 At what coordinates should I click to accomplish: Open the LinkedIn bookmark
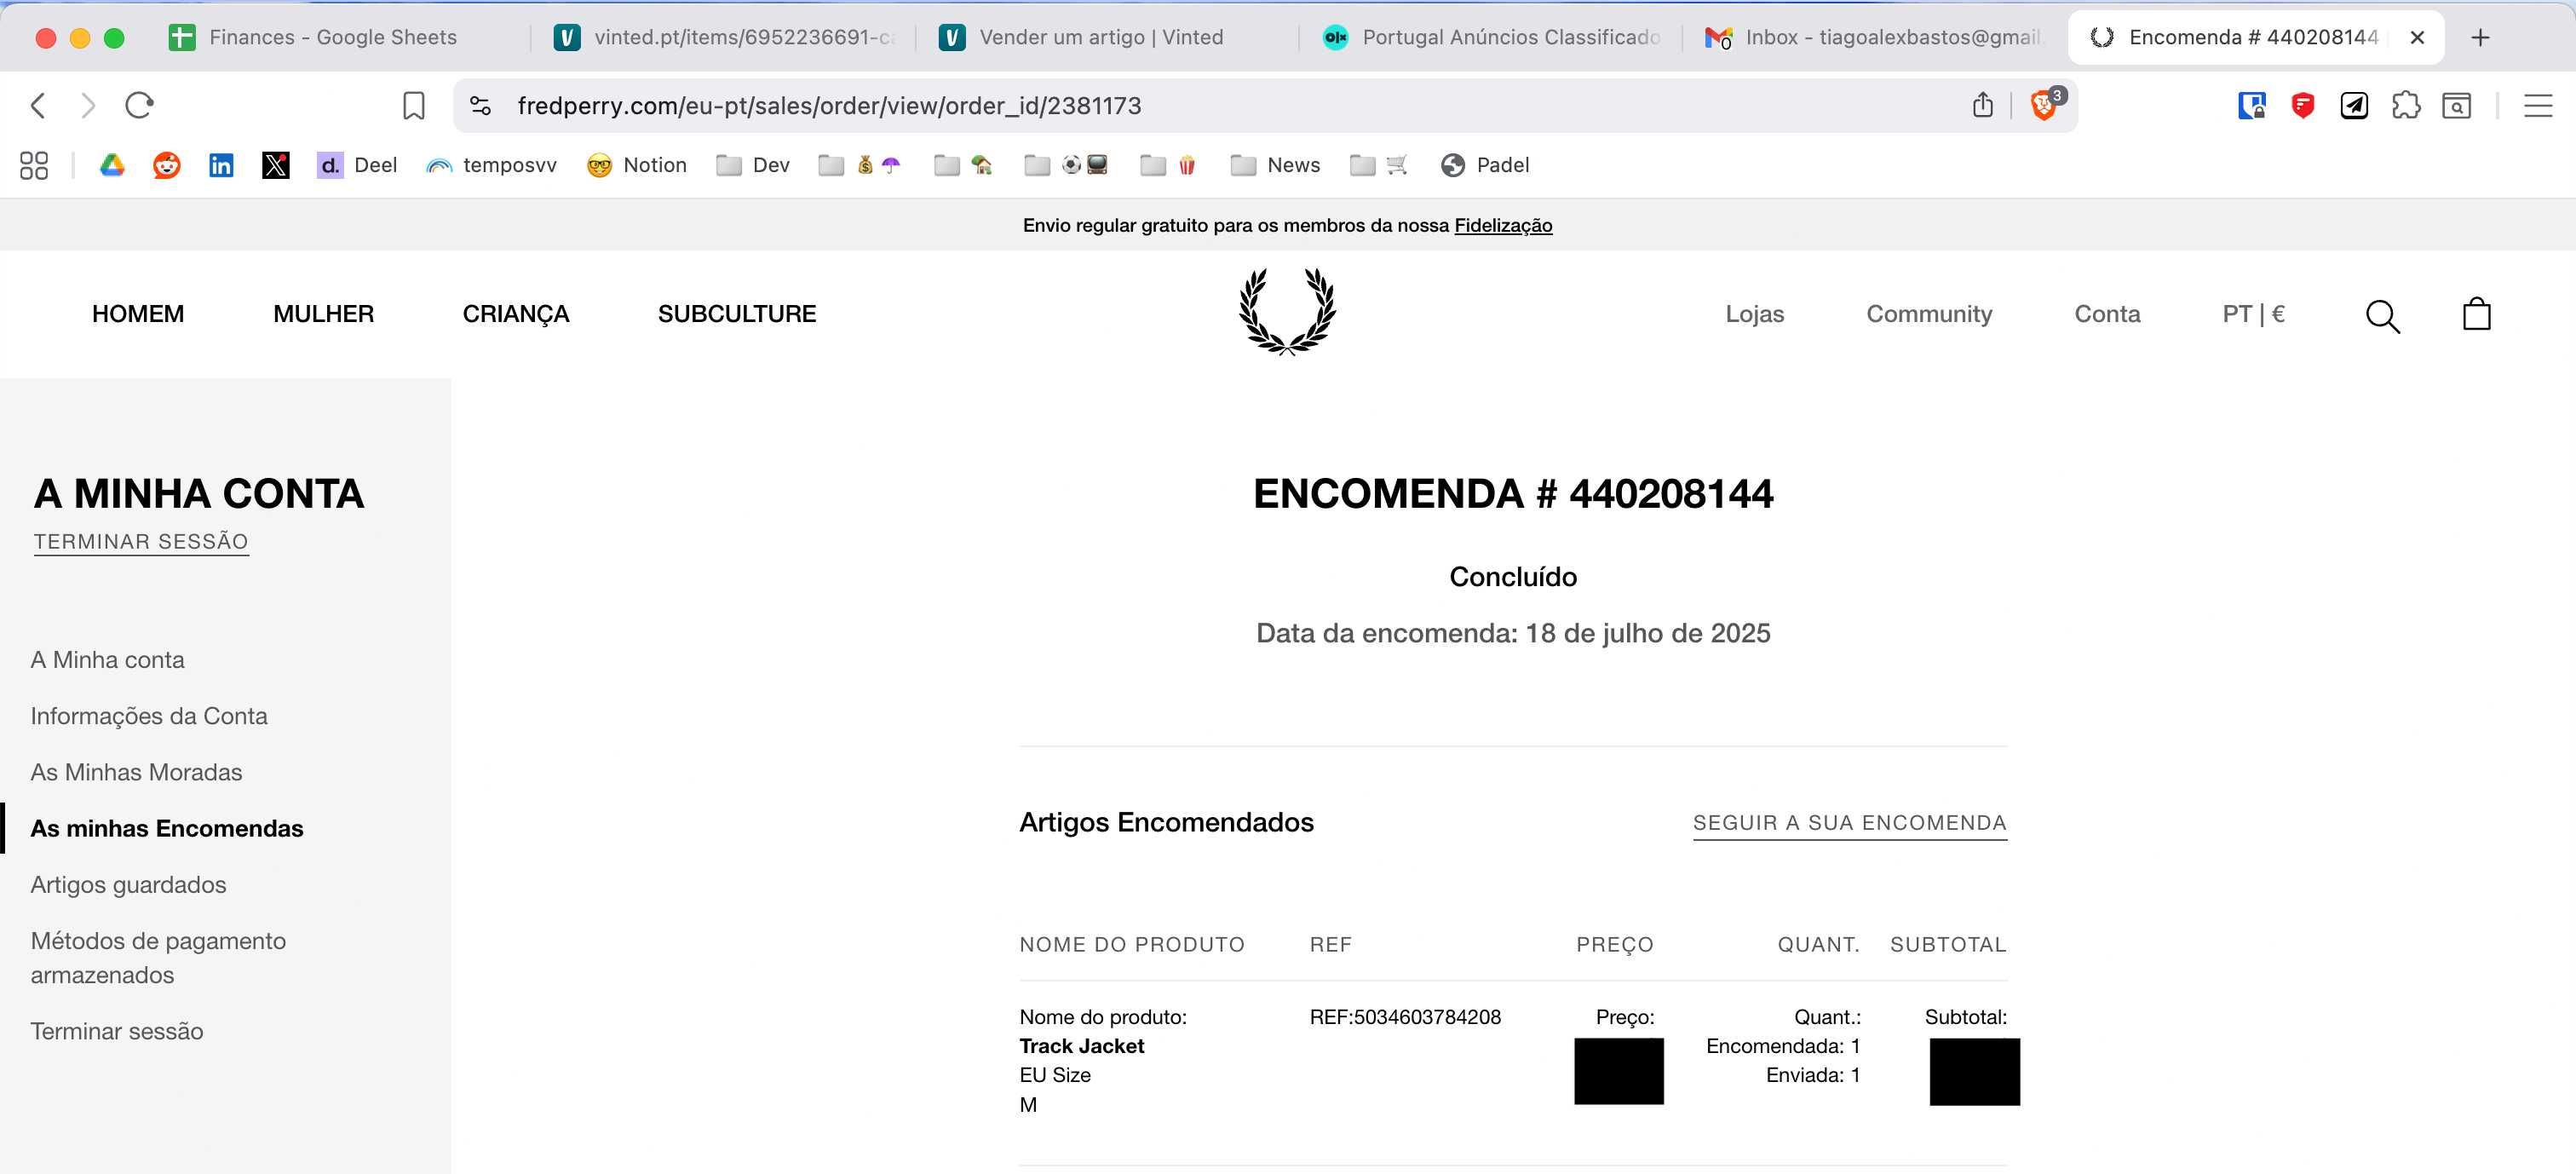[221, 165]
